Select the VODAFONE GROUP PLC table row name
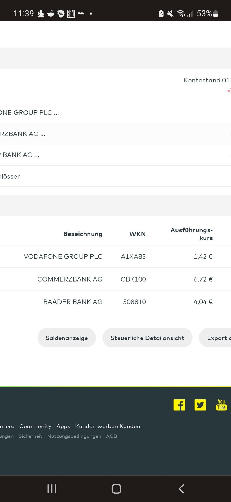 [x=63, y=256]
